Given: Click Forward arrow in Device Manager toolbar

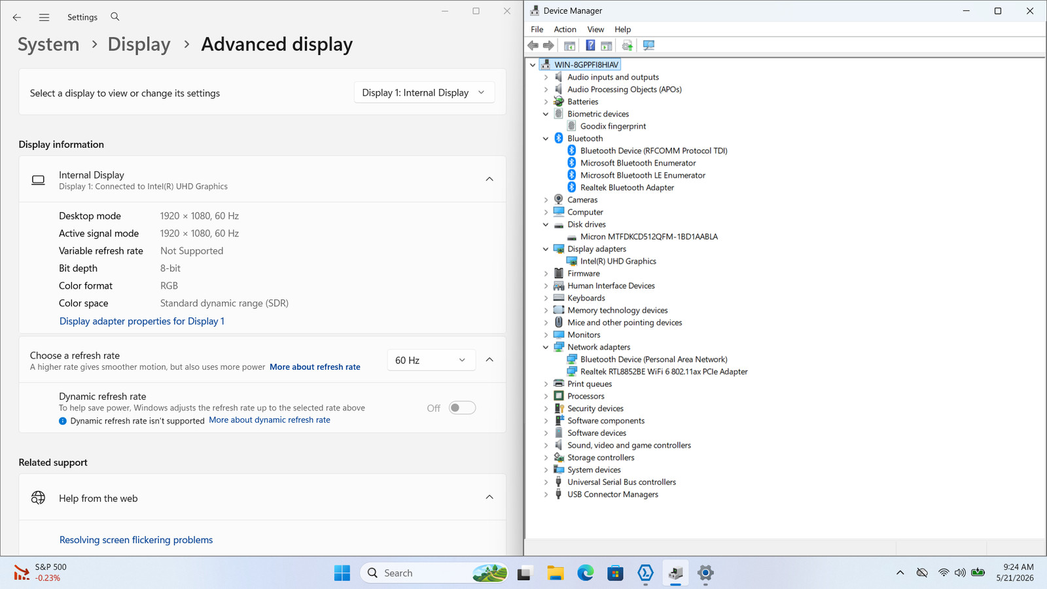Looking at the screenshot, I should pyautogui.click(x=549, y=45).
